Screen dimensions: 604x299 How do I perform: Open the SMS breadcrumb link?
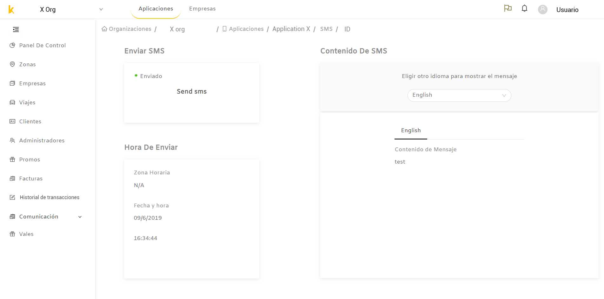pyautogui.click(x=326, y=29)
